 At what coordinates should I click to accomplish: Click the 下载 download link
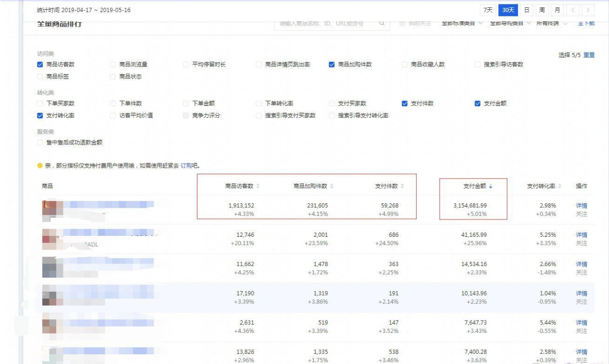[x=586, y=23]
